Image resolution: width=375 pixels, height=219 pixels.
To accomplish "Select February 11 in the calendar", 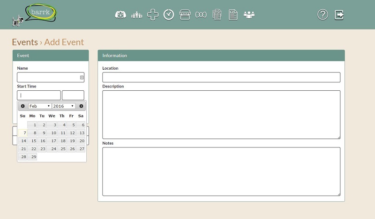I will pyautogui.click(x=62, y=133).
